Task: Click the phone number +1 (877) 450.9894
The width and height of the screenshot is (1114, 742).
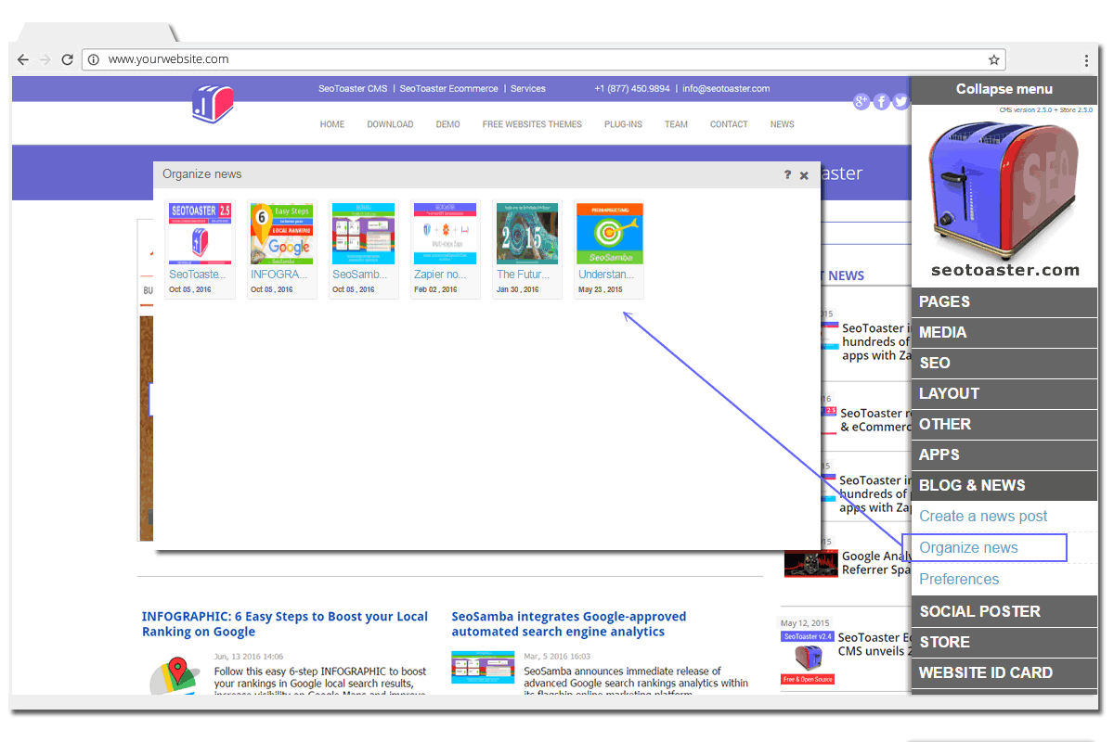Action: (632, 89)
